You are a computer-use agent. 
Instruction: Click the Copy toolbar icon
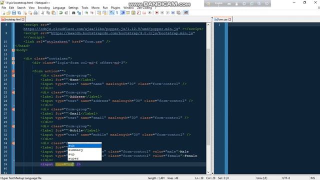tap(48, 12)
